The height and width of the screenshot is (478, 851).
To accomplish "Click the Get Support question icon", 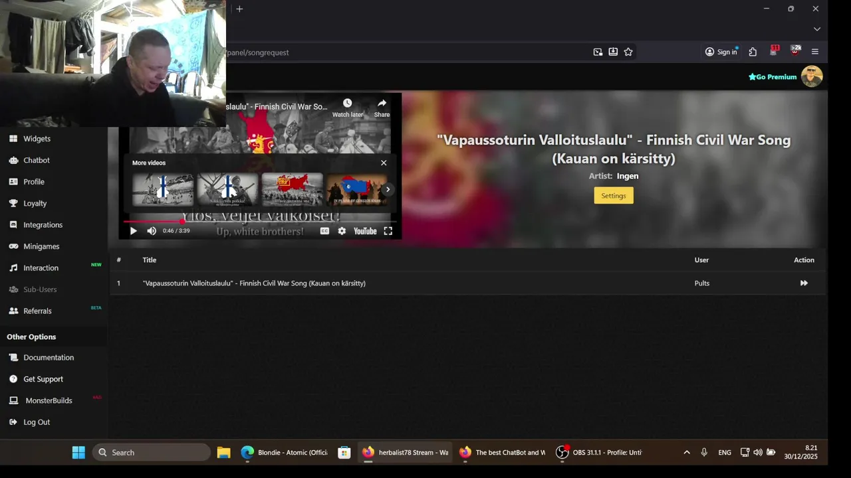I will [13, 379].
